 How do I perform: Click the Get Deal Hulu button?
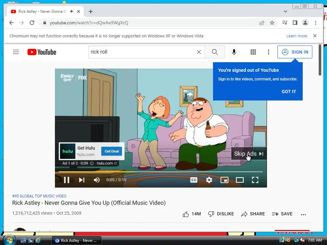111,151
